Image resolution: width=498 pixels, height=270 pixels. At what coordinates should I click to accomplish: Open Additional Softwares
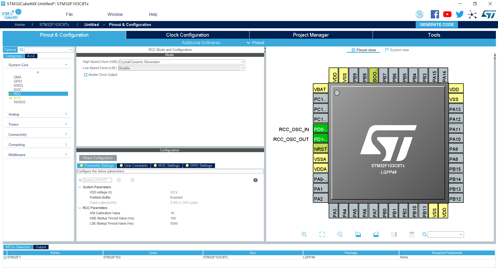(201, 43)
